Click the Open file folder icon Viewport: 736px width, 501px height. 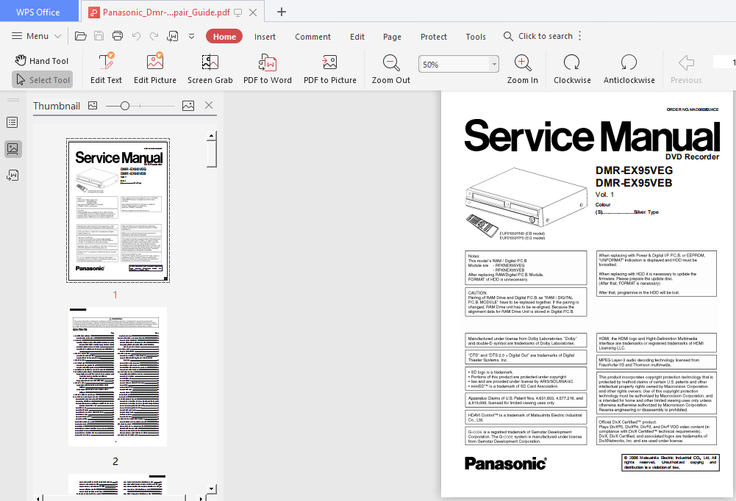coord(81,36)
